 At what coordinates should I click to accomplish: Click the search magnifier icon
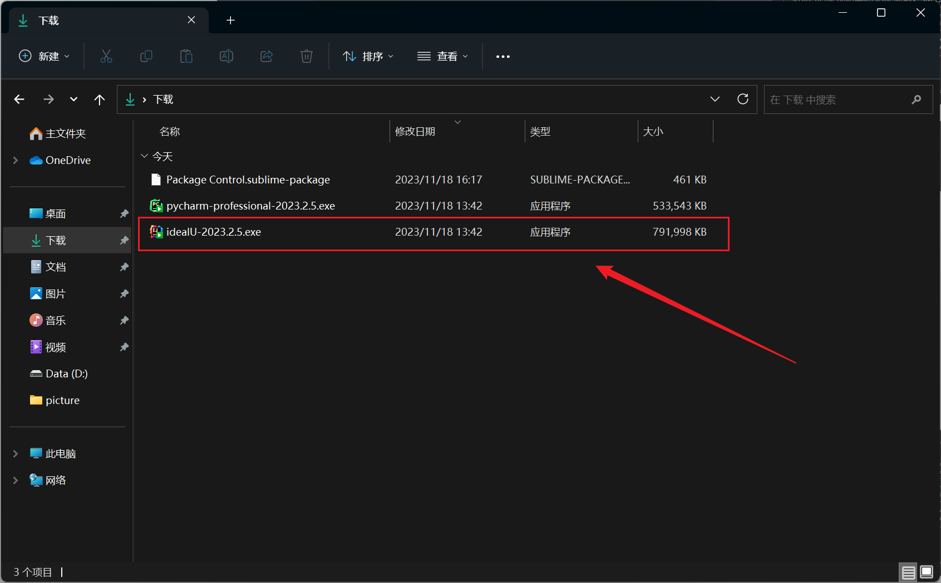(917, 99)
